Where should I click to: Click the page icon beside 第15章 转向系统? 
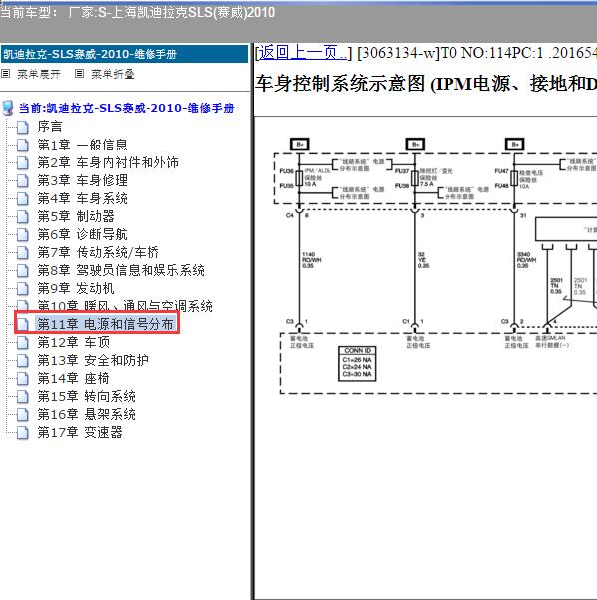tap(23, 397)
